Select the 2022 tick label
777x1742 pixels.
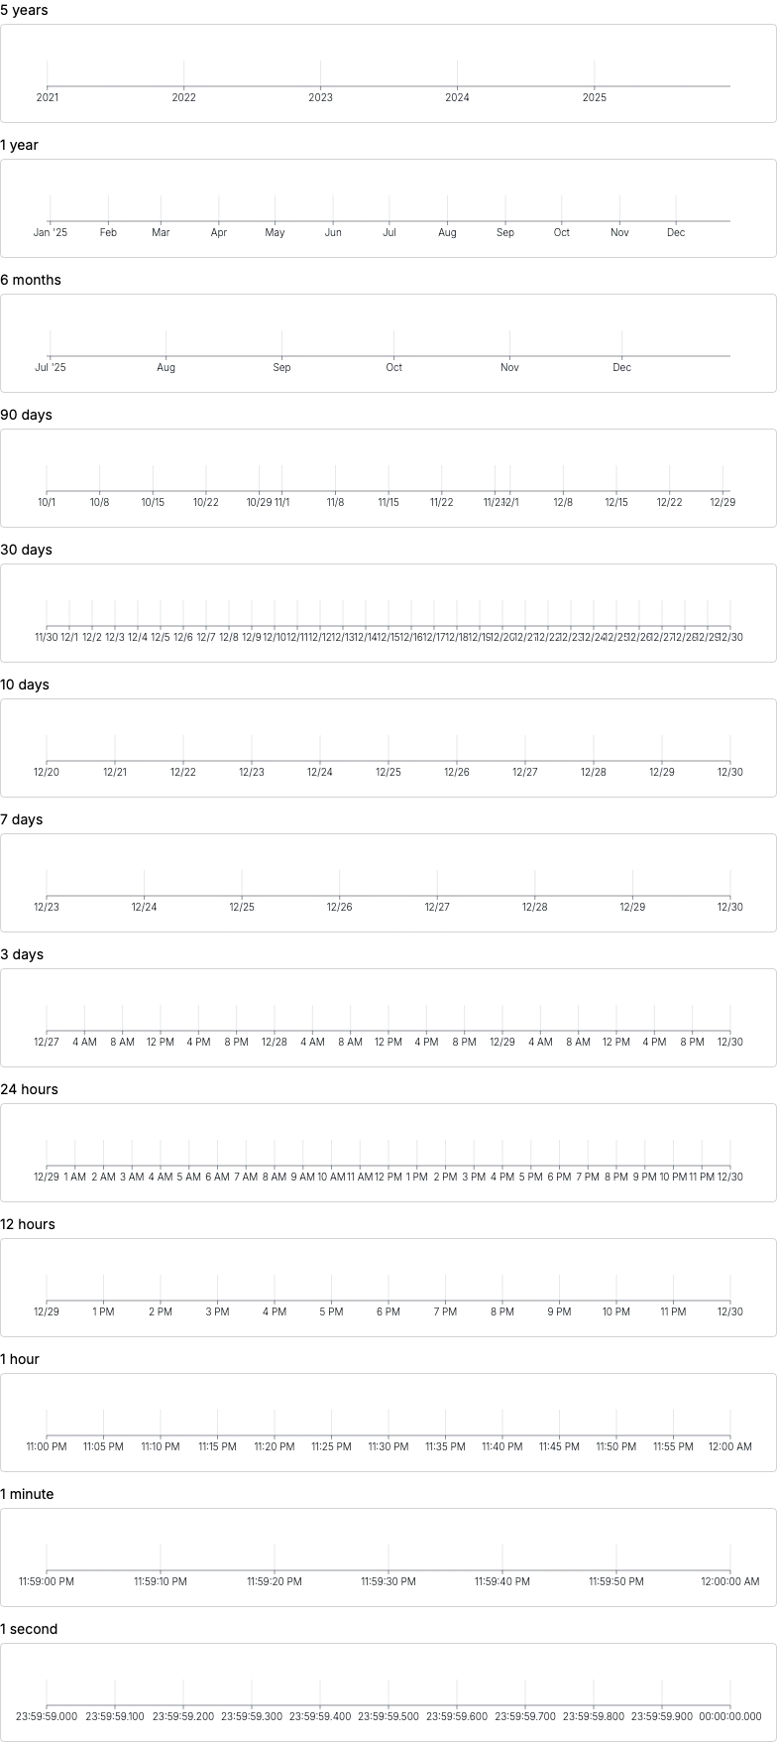coord(183,97)
